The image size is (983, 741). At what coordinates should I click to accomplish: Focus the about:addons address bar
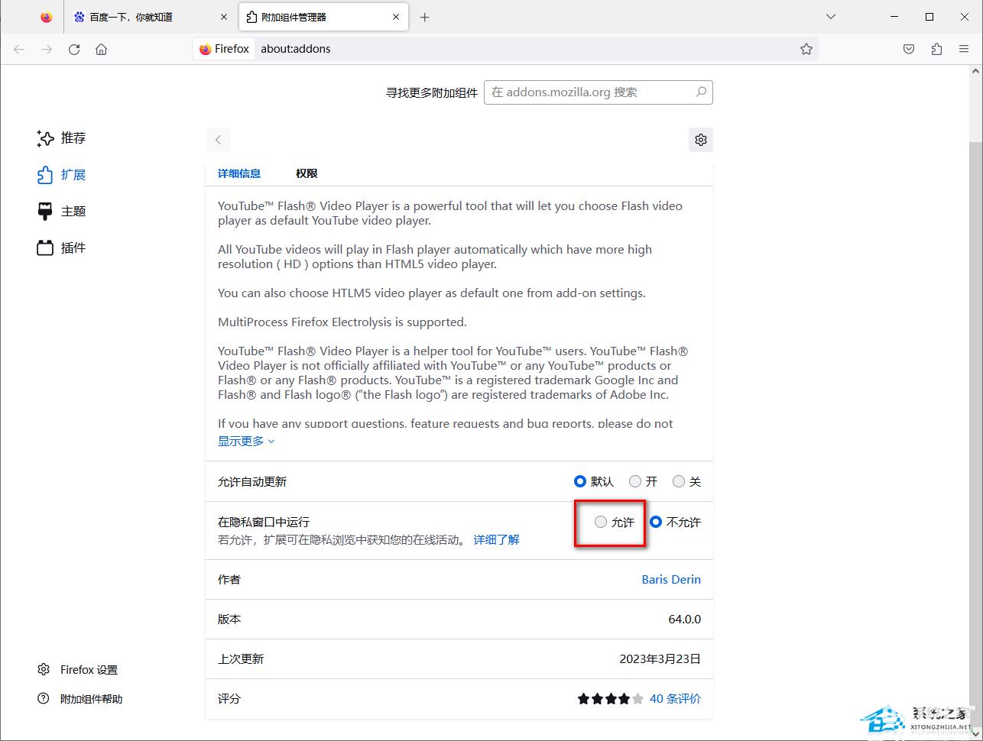504,49
